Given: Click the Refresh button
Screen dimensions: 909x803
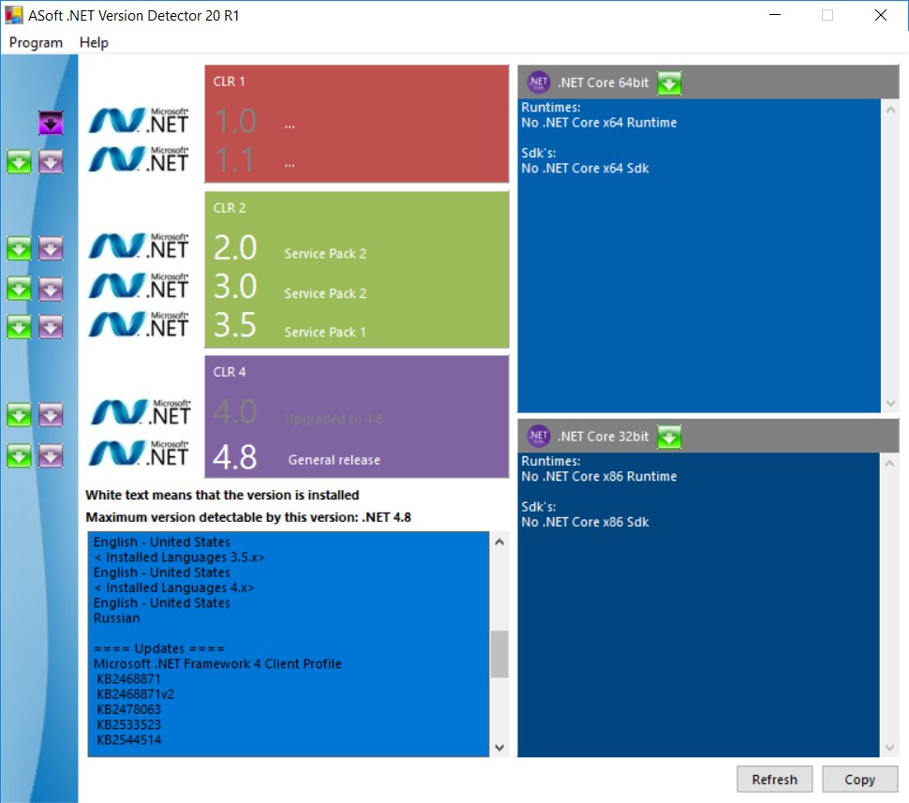Looking at the screenshot, I should point(774,780).
